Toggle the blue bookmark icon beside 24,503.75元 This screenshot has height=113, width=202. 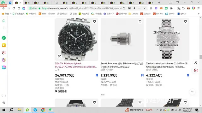[x=97, y=75]
